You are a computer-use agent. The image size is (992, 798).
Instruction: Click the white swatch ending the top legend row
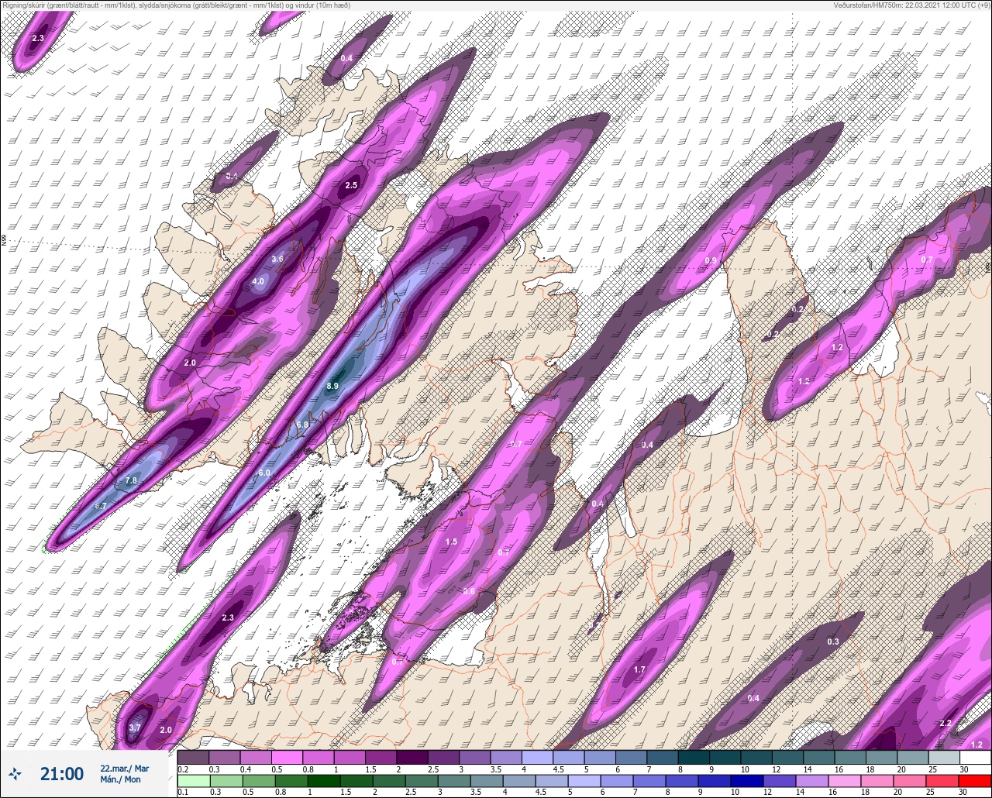975,757
